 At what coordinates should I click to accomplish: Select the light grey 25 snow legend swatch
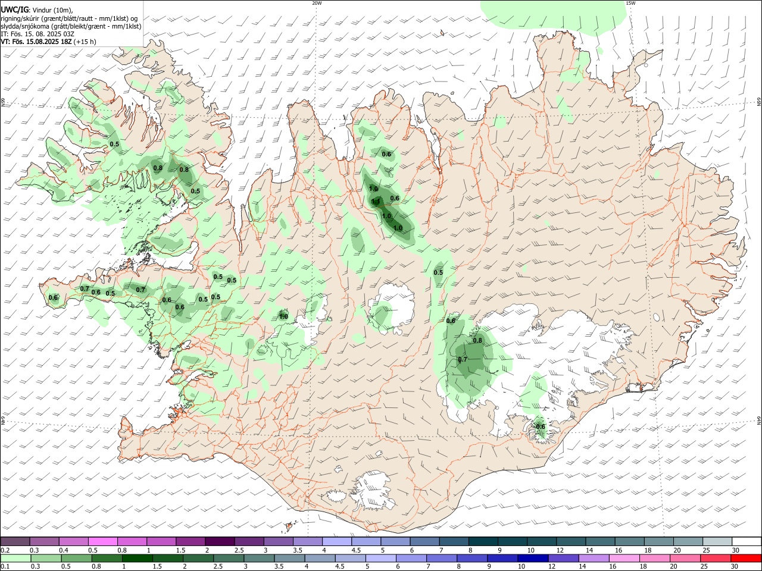click(x=717, y=541)
